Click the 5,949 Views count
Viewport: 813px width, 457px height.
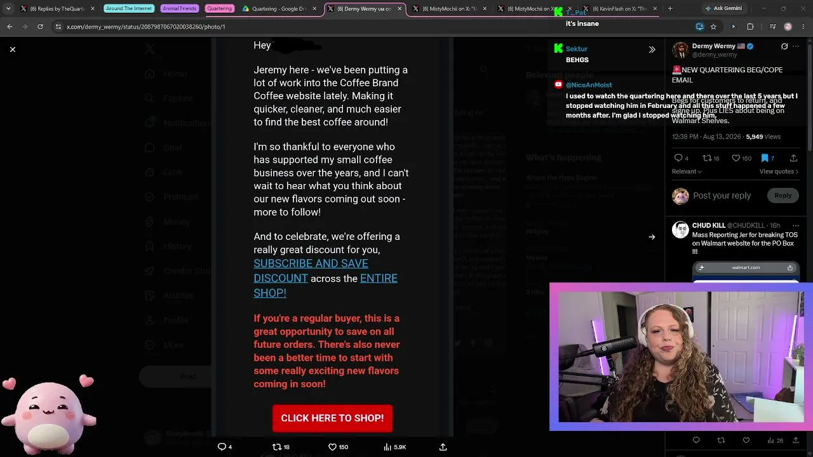(x=763, y=136)
